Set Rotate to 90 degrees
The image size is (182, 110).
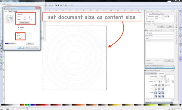click(18, 38)
